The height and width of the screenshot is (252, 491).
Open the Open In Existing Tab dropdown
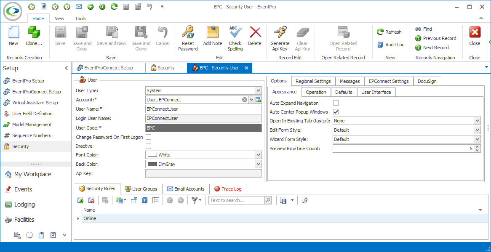(477, 121)
